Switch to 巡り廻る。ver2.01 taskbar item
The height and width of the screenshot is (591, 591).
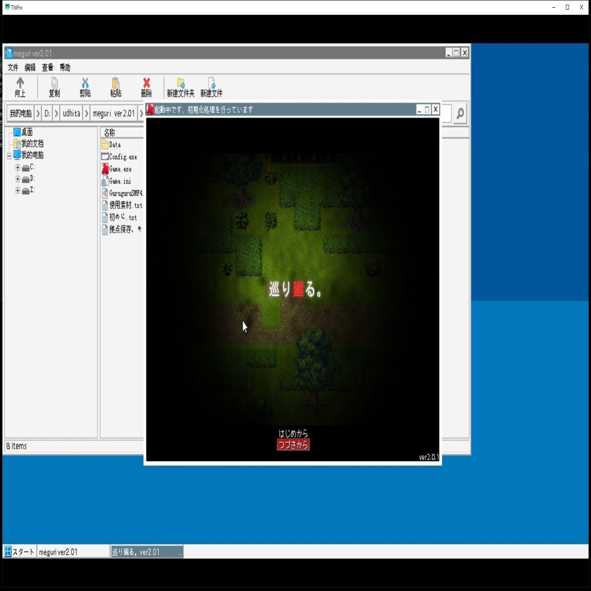click(x=147, y=552)
